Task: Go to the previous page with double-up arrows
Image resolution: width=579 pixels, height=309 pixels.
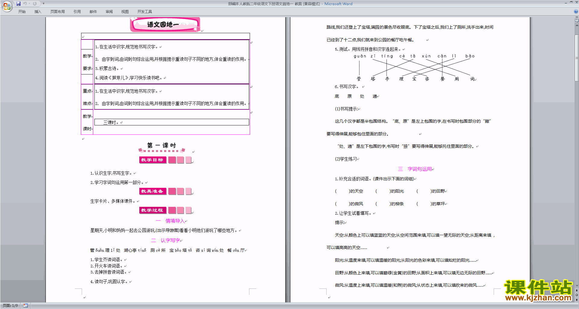Action: tap(577, 291)
